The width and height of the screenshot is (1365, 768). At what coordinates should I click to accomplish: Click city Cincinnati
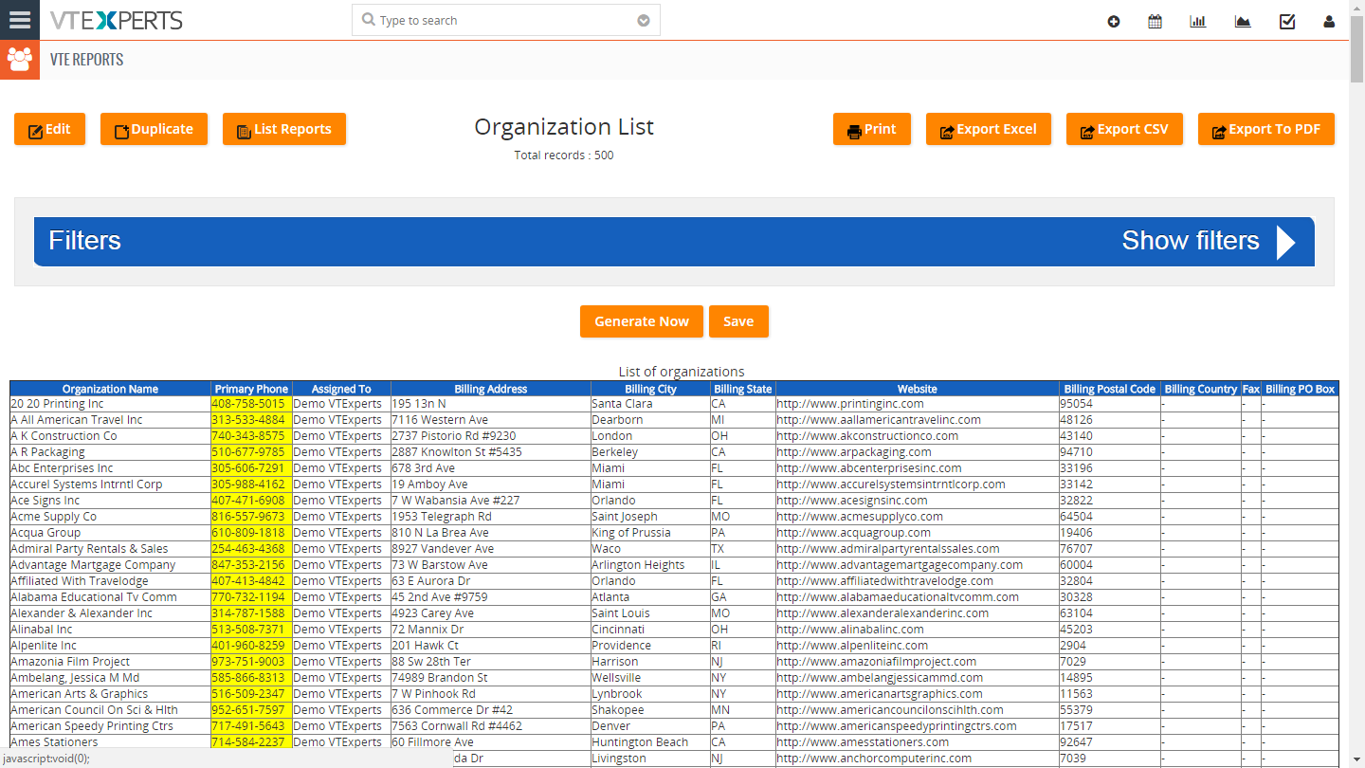pyautogui.click(x=618, y=630)
